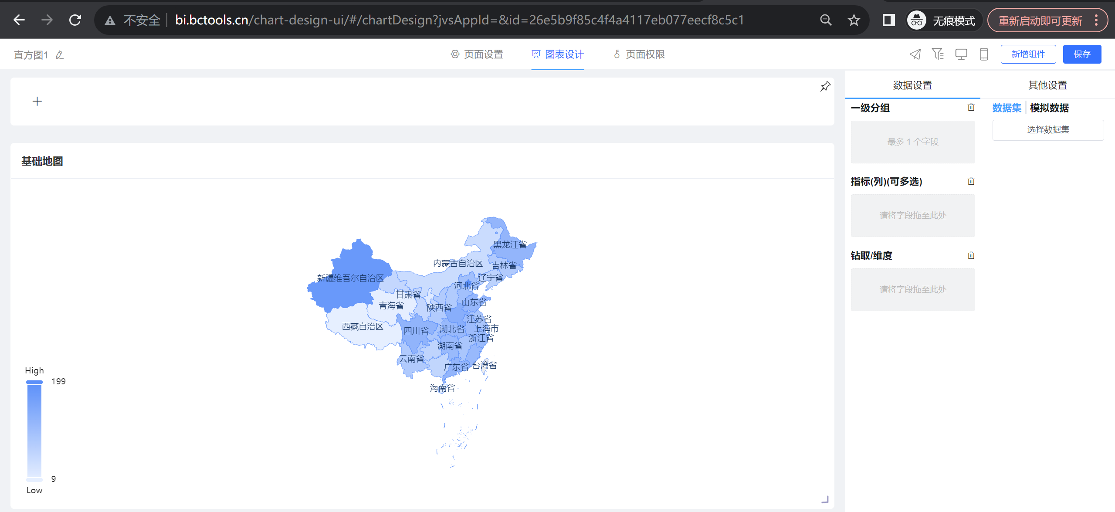Screen dimensions: 1115x512
Task: Click the pencil edit icon beside 直方图1
Action: click(x=60, y=55)
